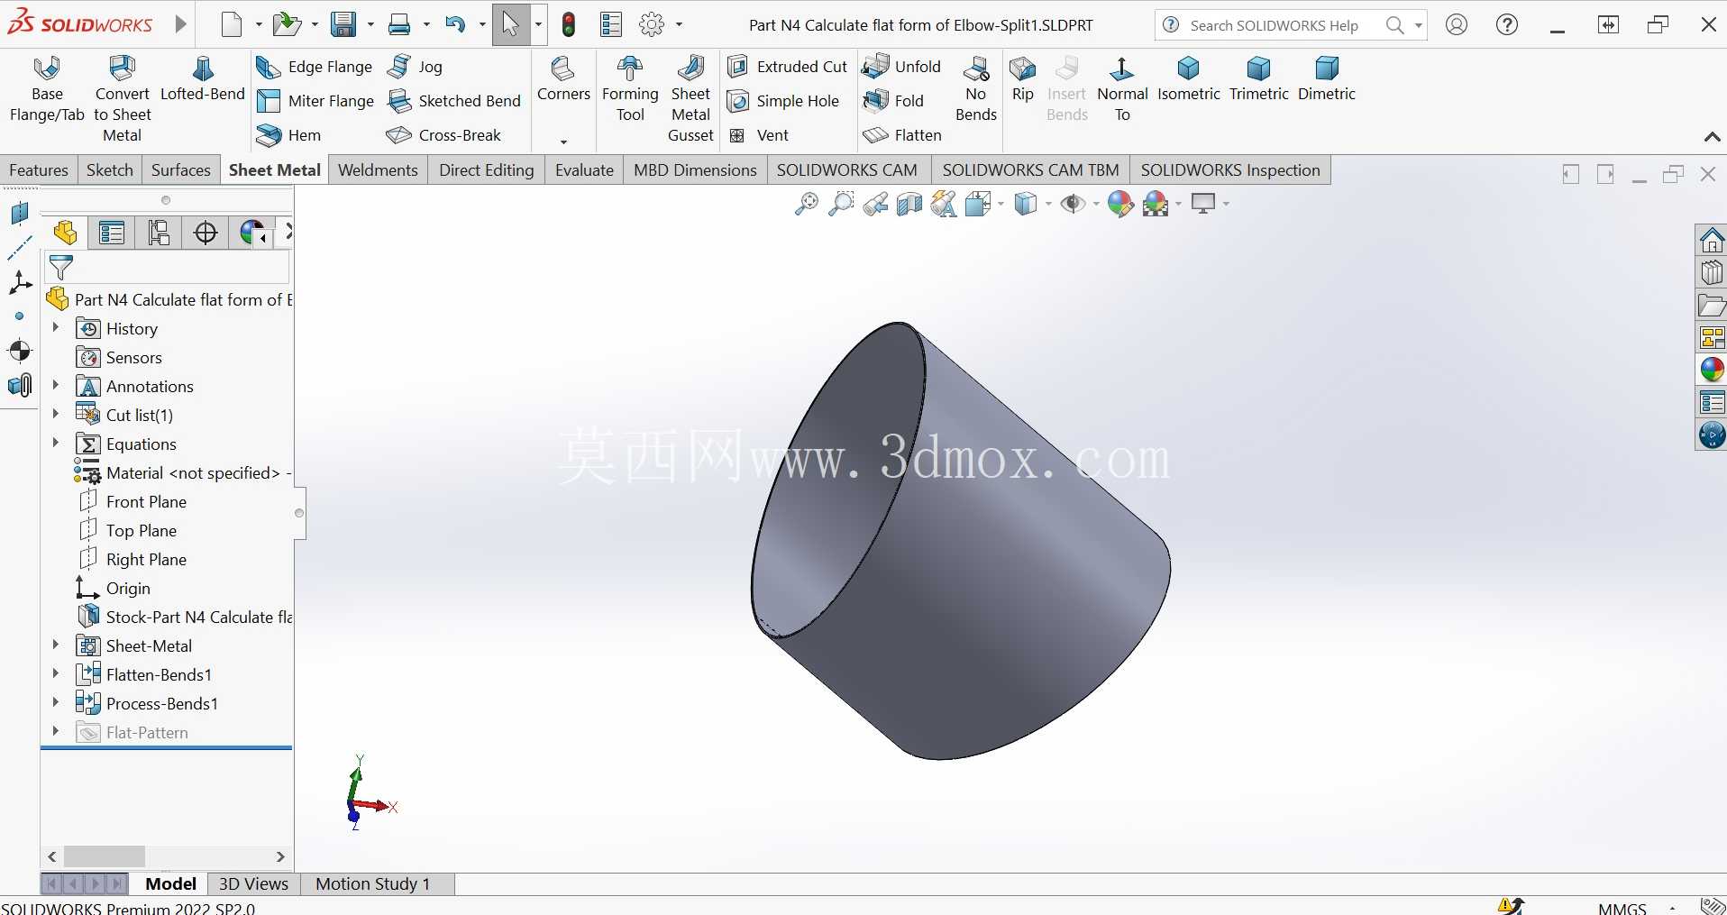Click the Vent tool
Image resolution: width=1727 pixels, height=915 pixels.
click(x=759, y=135)
